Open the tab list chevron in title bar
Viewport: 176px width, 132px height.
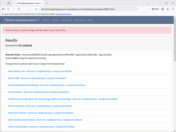click(148, 3)
